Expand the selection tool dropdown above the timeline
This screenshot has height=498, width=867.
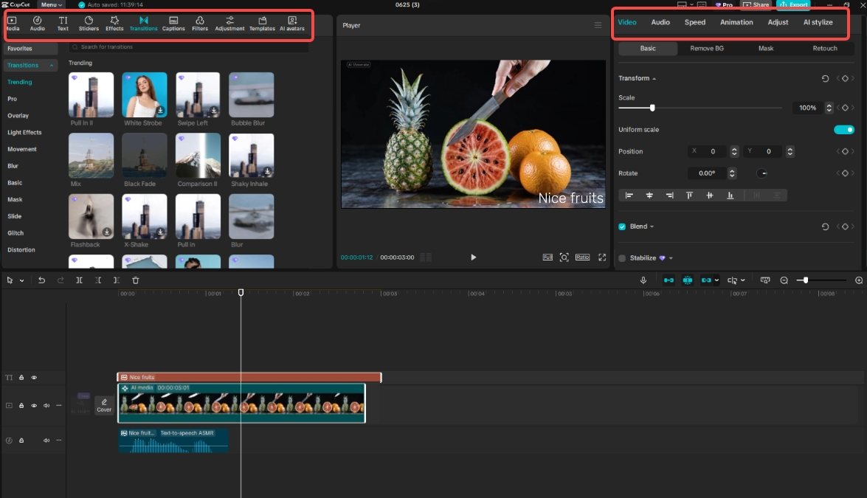(x=20, y=280)
